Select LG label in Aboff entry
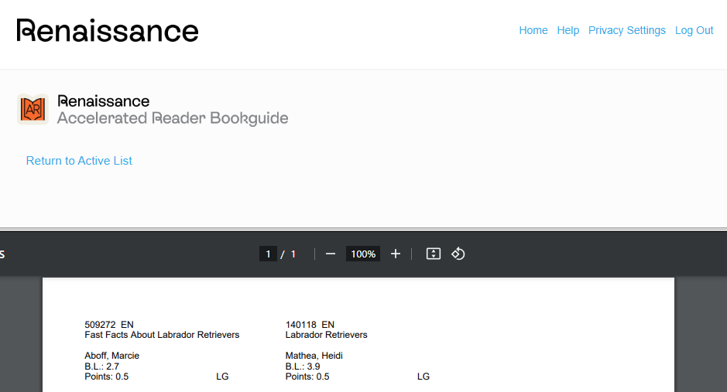Screen dimensions: 727x392 coord(222,377)
